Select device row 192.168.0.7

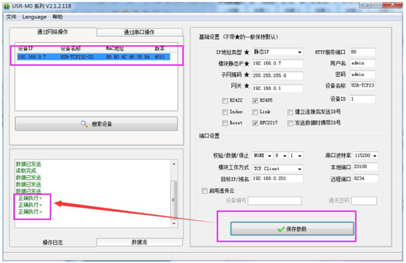(93, 57)
